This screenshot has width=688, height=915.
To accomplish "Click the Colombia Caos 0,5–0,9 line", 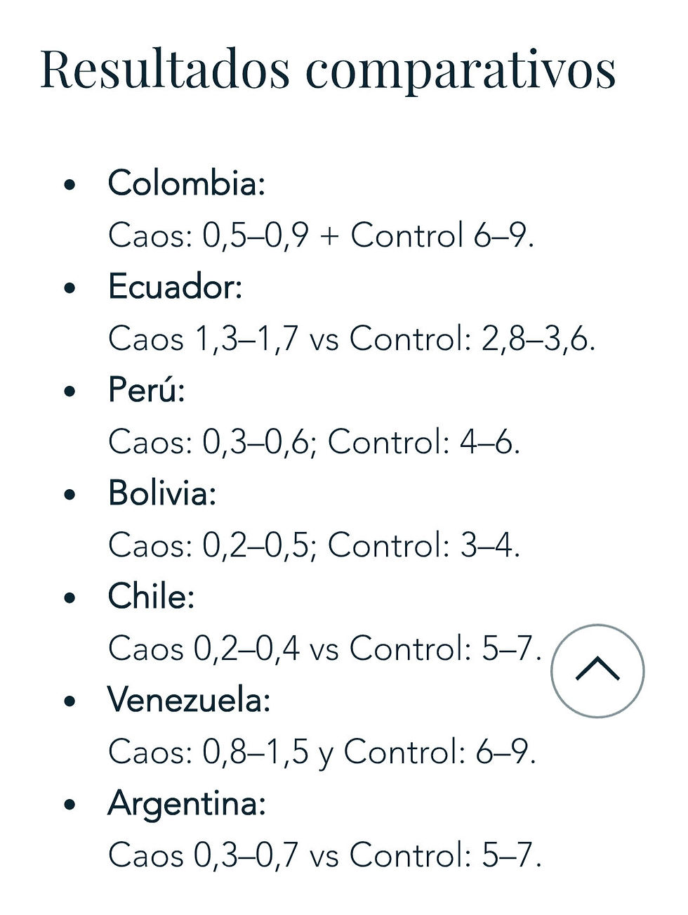I will tap(321, 235).
